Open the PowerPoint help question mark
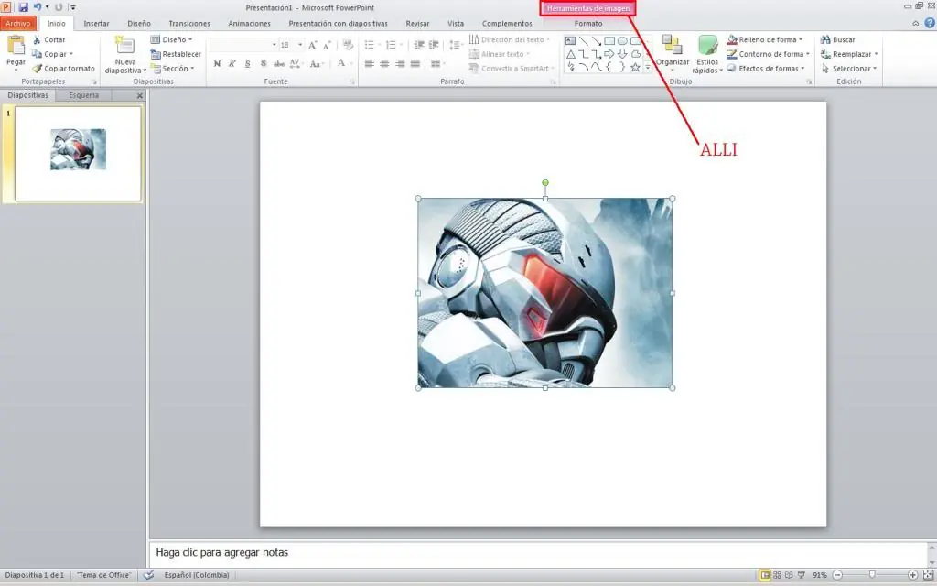937x586 pixels. pyautogui.click(x=930, y=23)
